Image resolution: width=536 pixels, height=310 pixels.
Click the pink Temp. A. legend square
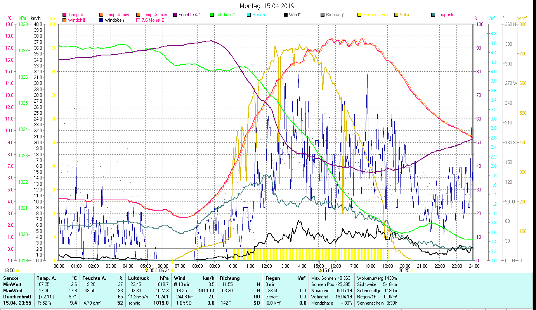coord(64,15)
